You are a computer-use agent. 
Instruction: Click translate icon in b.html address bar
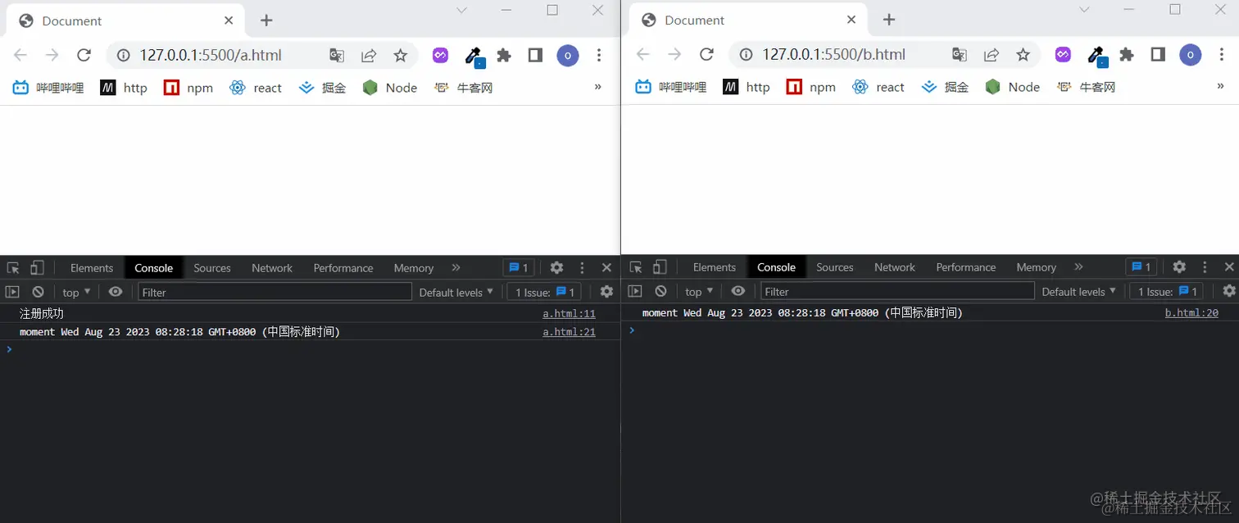pos(960,54)
